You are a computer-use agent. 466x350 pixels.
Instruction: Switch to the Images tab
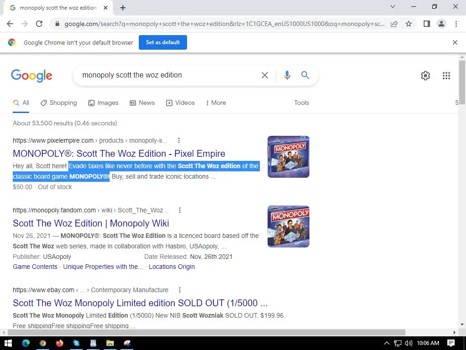(x=103, y=103)
